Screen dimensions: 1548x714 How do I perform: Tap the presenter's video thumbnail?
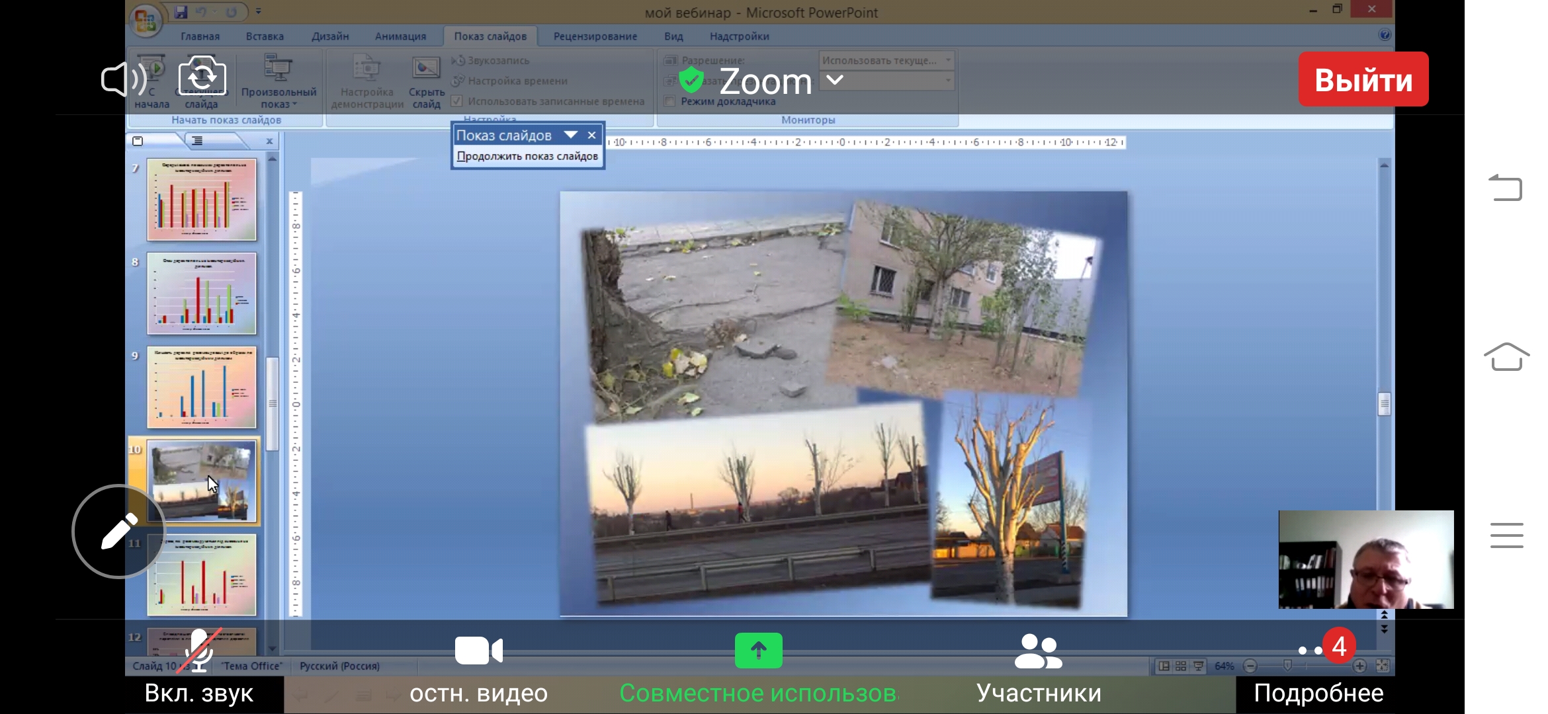(1365, 559)
